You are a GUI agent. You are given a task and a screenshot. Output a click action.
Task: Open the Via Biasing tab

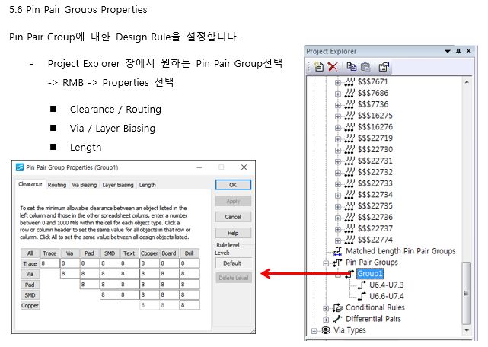click(x=84, y=184)
